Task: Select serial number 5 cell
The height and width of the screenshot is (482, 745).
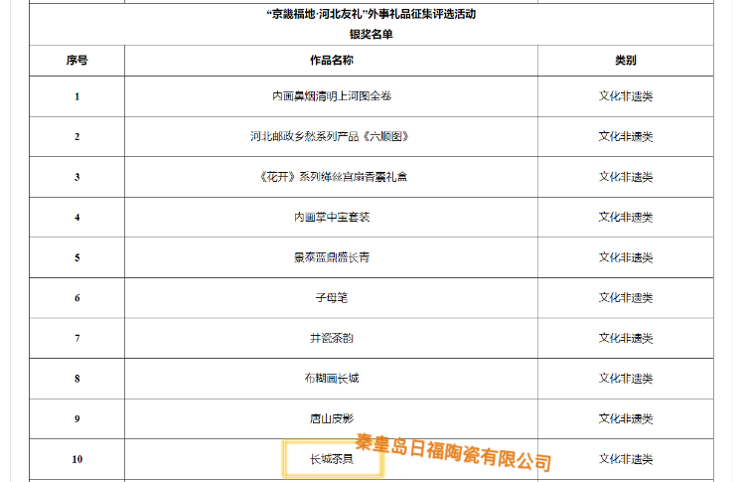Action: click(76, 258)
